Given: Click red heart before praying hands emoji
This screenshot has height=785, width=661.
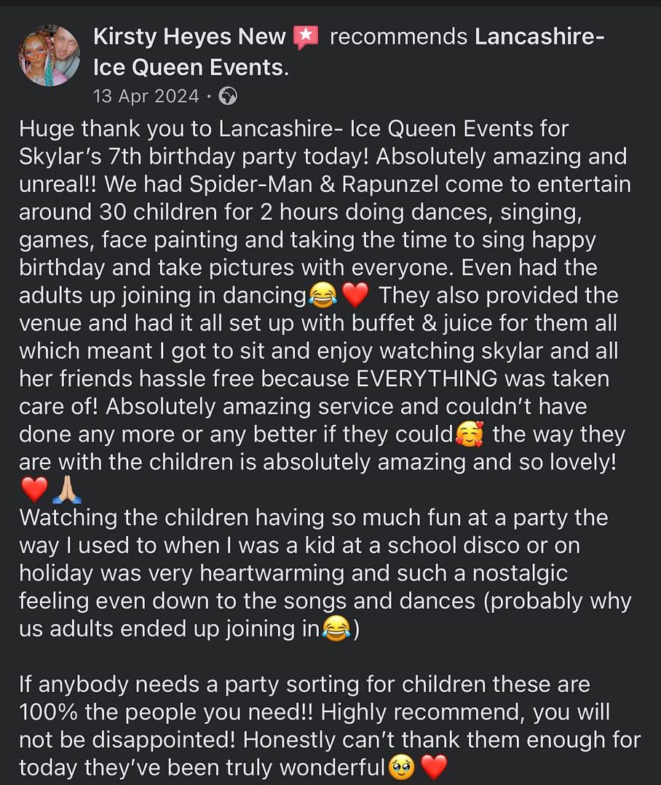Looking at the screenshot, I should tap(33, 490).
